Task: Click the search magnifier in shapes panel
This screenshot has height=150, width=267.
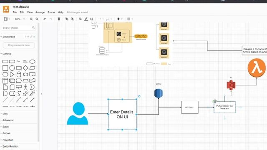Action: tap(33, 27)
